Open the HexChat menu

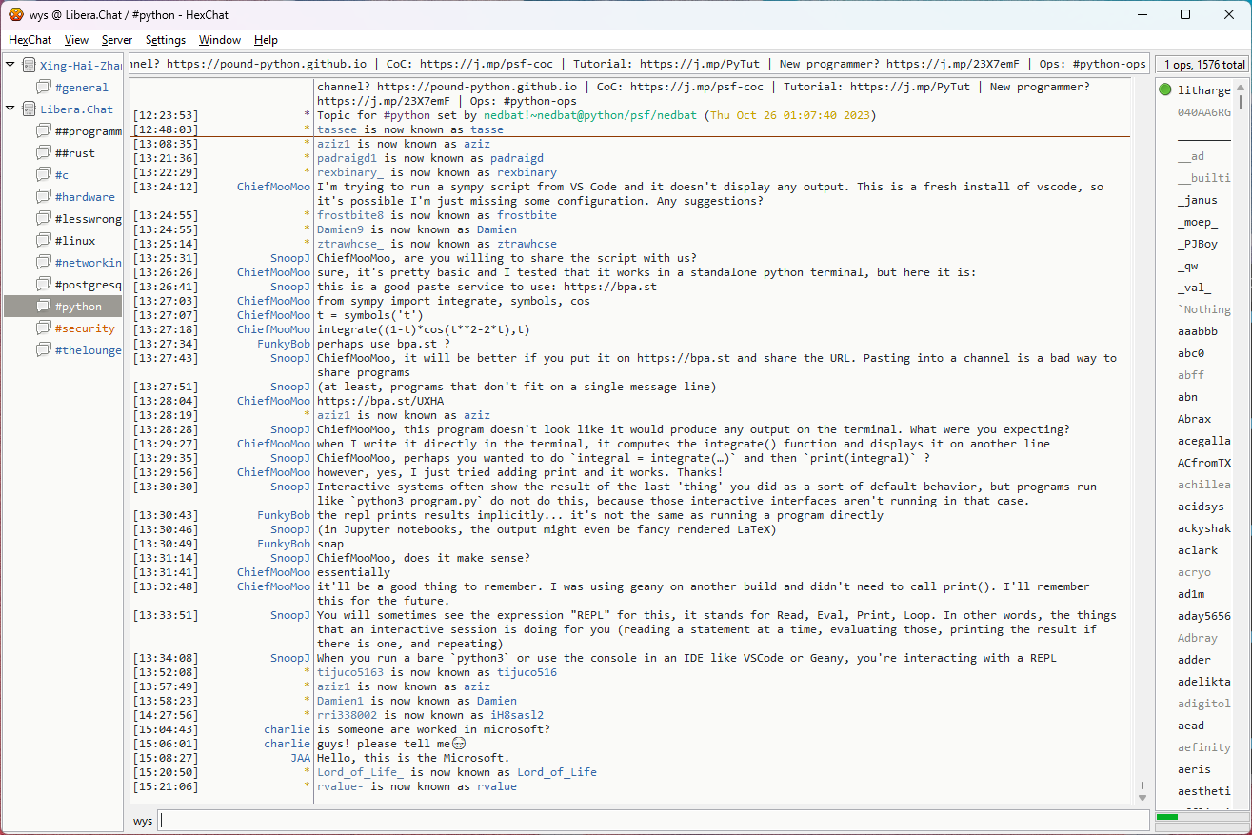pos(30,40)
